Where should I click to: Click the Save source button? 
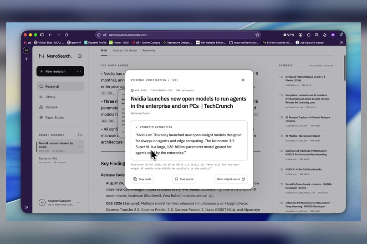184,179
